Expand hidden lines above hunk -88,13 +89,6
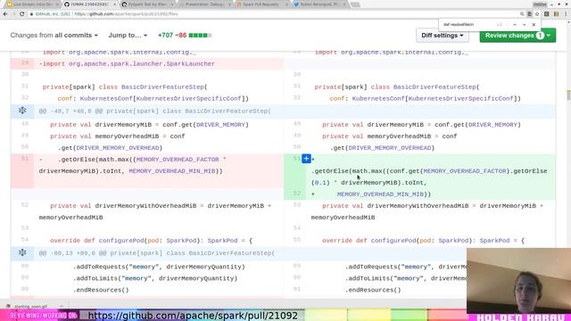 (x=22, y=252)
